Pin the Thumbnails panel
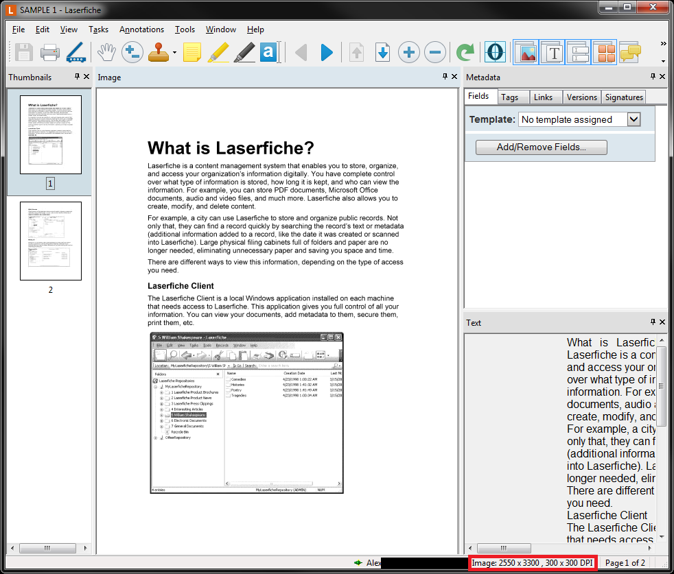674x574 pixels. tap(77, 77)
